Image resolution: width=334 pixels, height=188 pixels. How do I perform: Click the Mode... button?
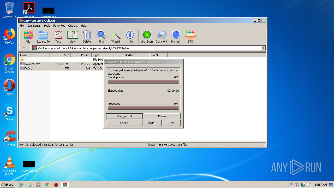tap(152, 123)
